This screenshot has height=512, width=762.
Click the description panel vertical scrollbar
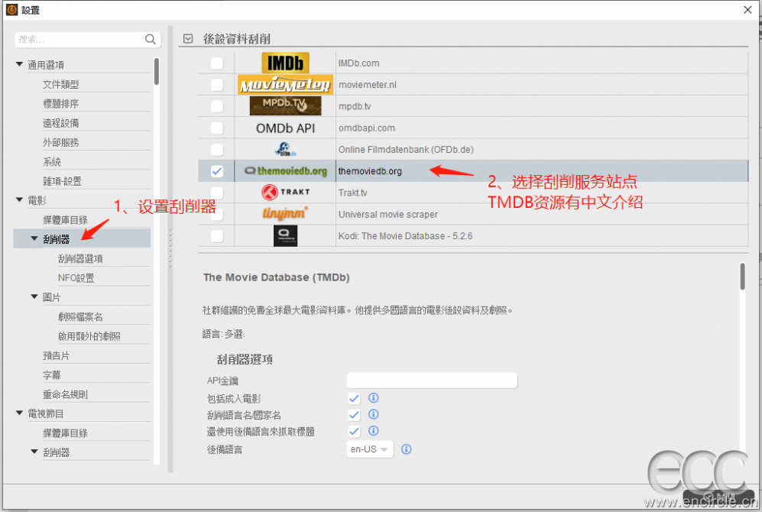pyautogui.click(x=742, y=276)
